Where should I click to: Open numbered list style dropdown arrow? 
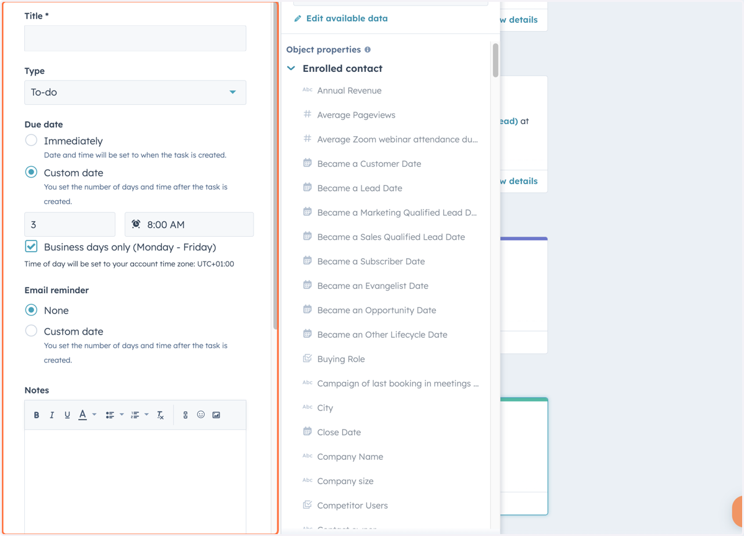pos(146,415)
